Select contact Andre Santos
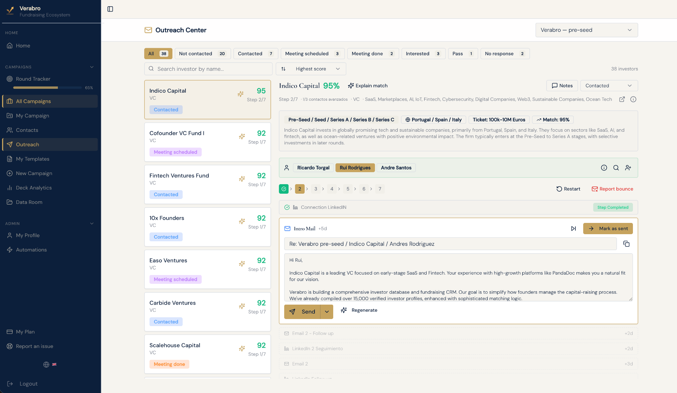This screenshot has height=393, width=677. tap(396, 168)
